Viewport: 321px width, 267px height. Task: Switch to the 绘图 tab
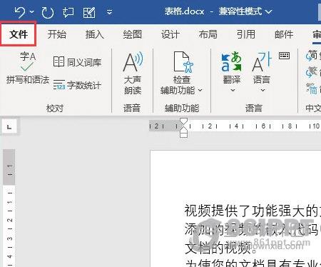(133, 34)
